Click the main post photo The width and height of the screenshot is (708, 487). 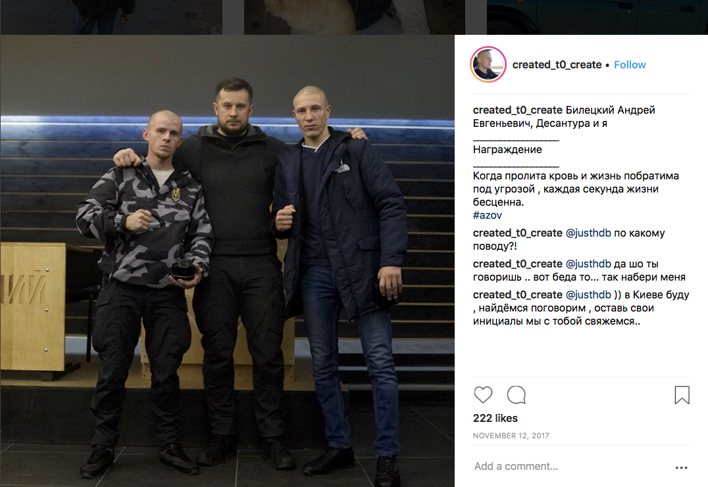[x=228, y=261]
